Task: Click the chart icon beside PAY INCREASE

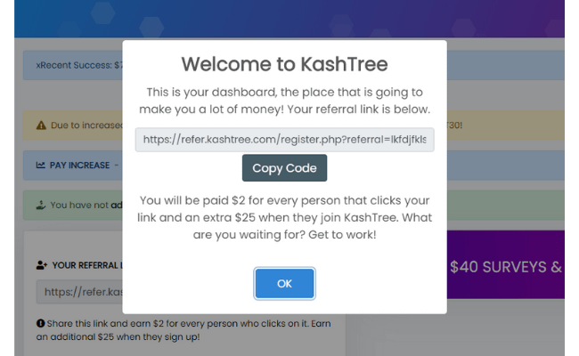Action: tap(41, 165)
